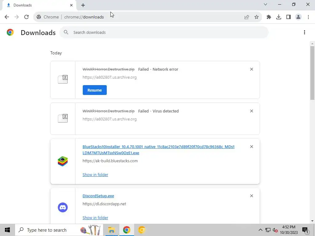
Task: Click the BlueStacks app icon thumbnail
Action: [63, 161]
